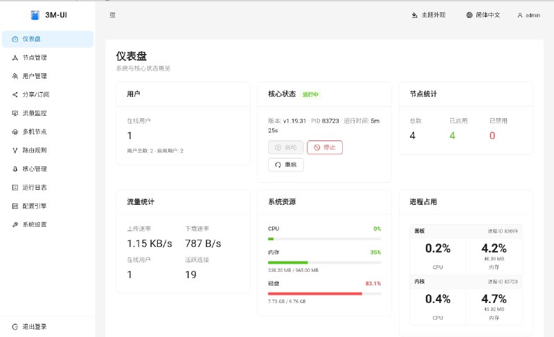Image resolution: width=554 pixels, height=337 pixels.
Task: Click 内核 core memory value 4.7%
Action: pyautogui.click(x=494, y=299)
